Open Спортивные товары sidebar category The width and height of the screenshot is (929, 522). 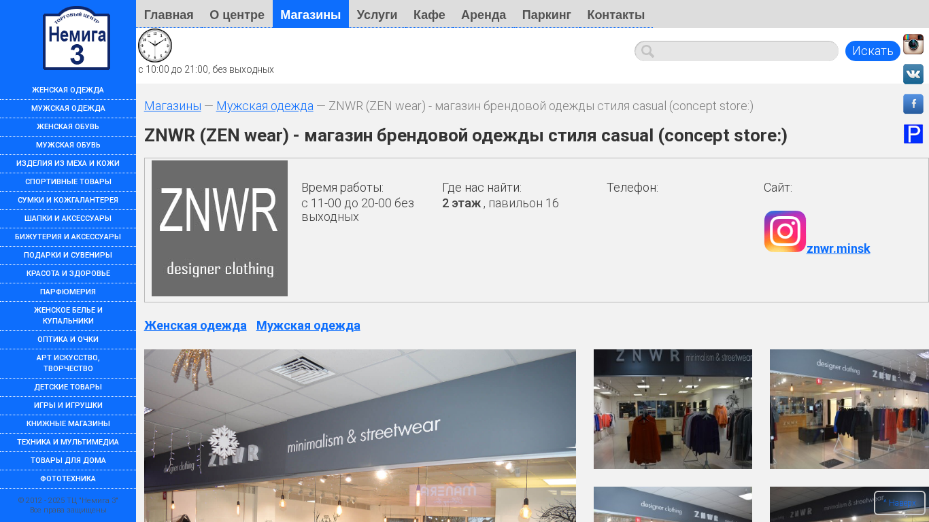coord(68,182)
